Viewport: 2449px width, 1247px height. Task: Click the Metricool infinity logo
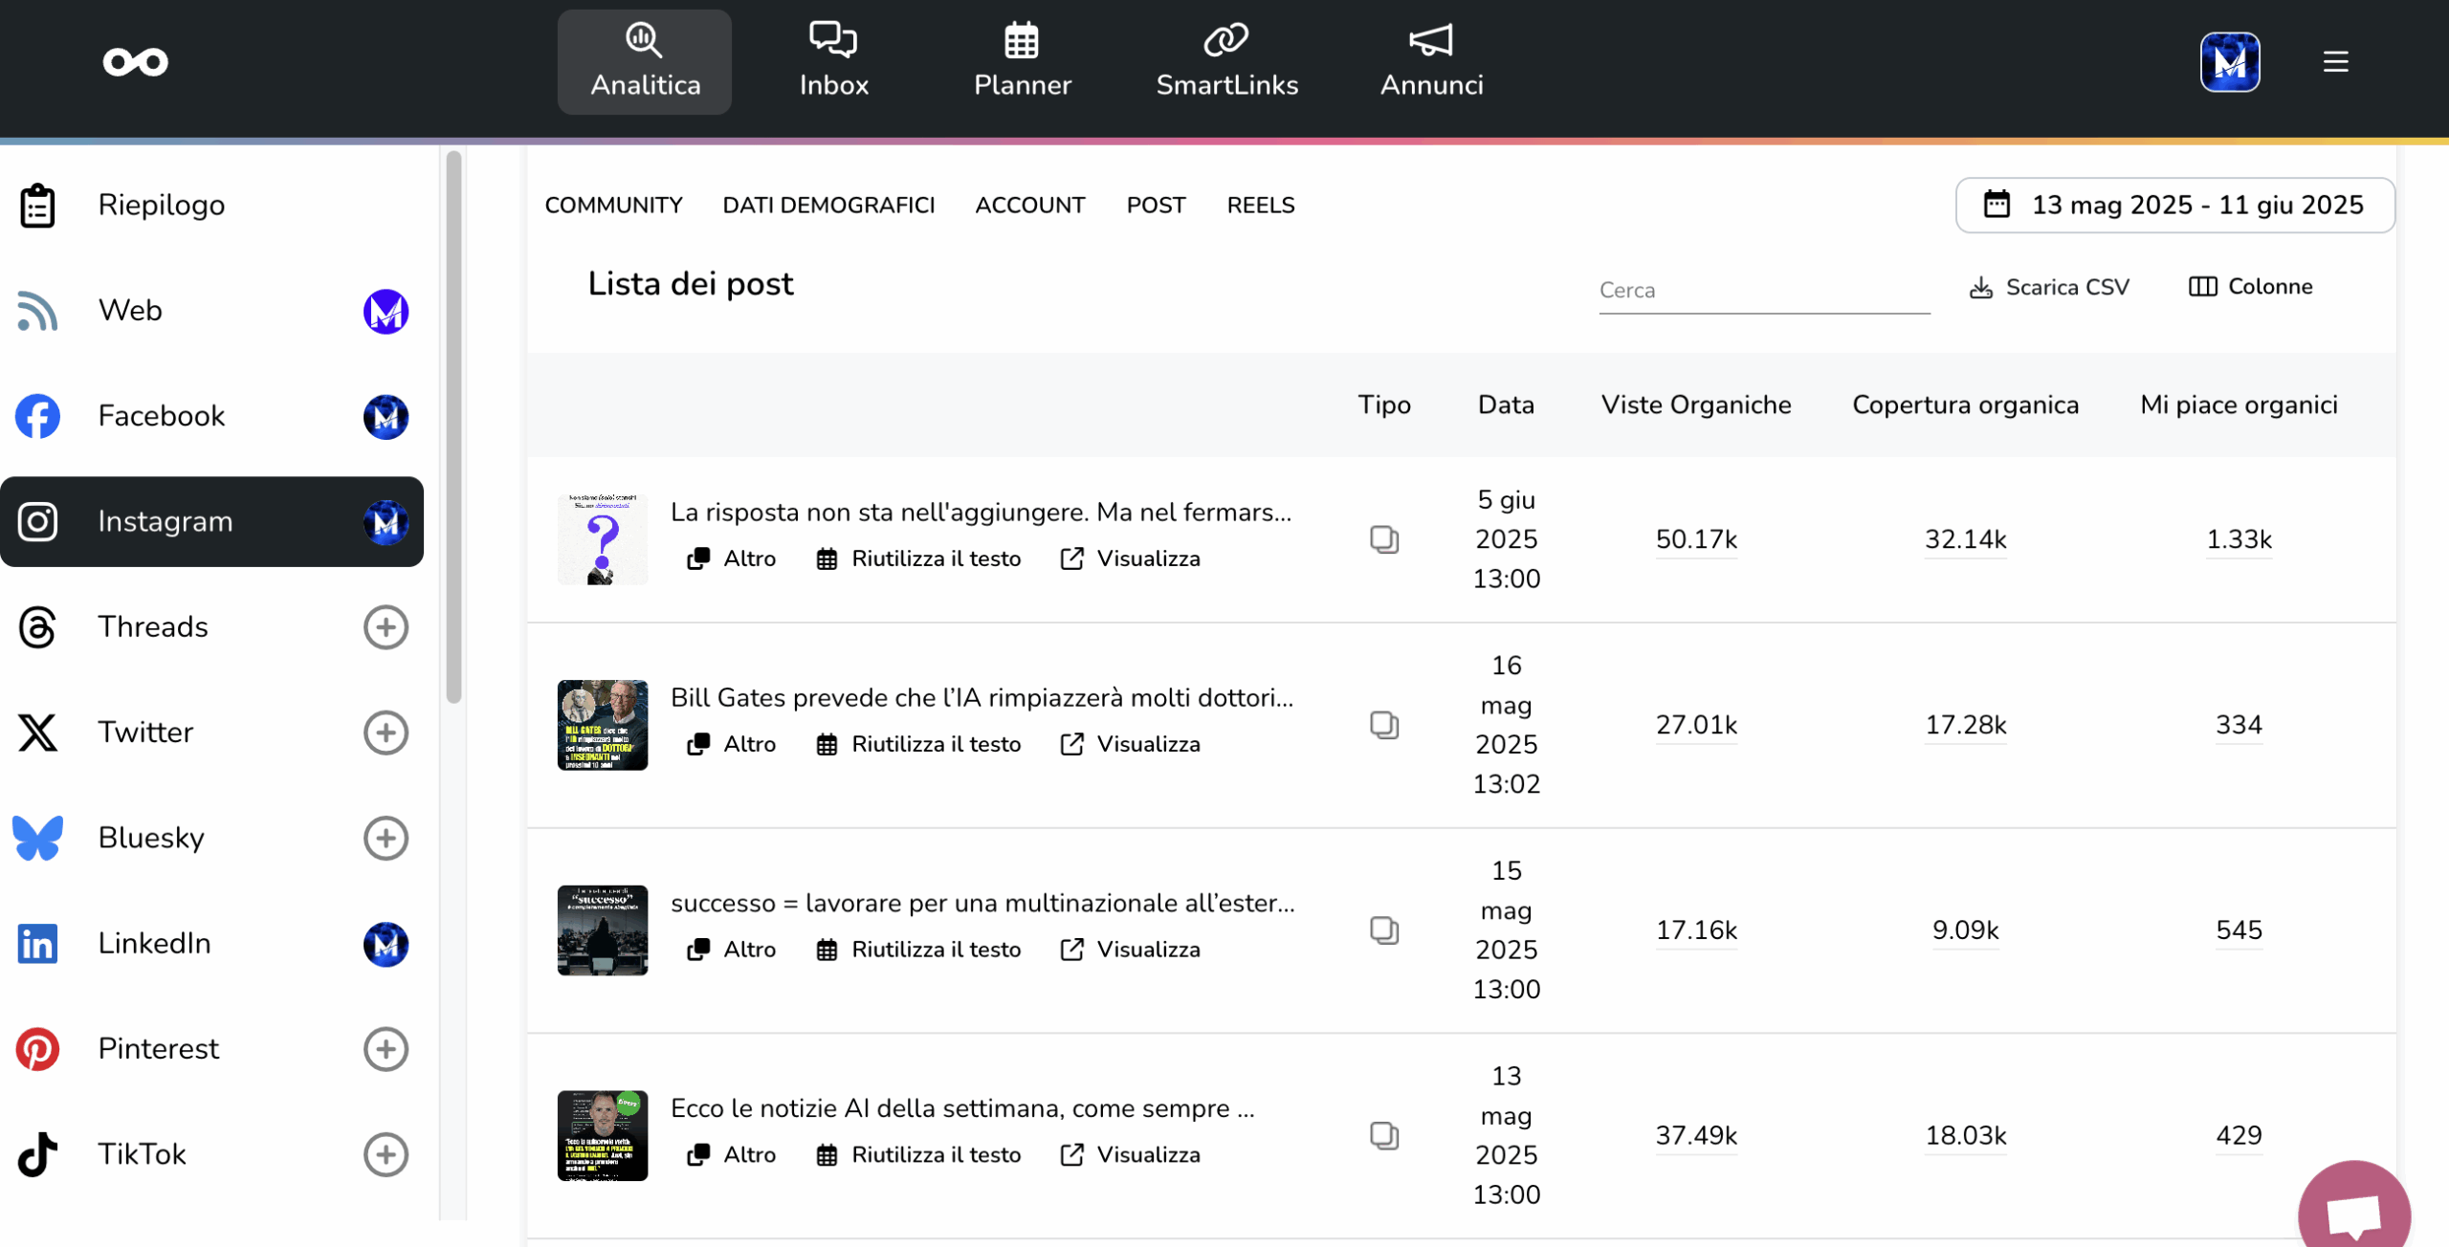[x=136, y=62]
